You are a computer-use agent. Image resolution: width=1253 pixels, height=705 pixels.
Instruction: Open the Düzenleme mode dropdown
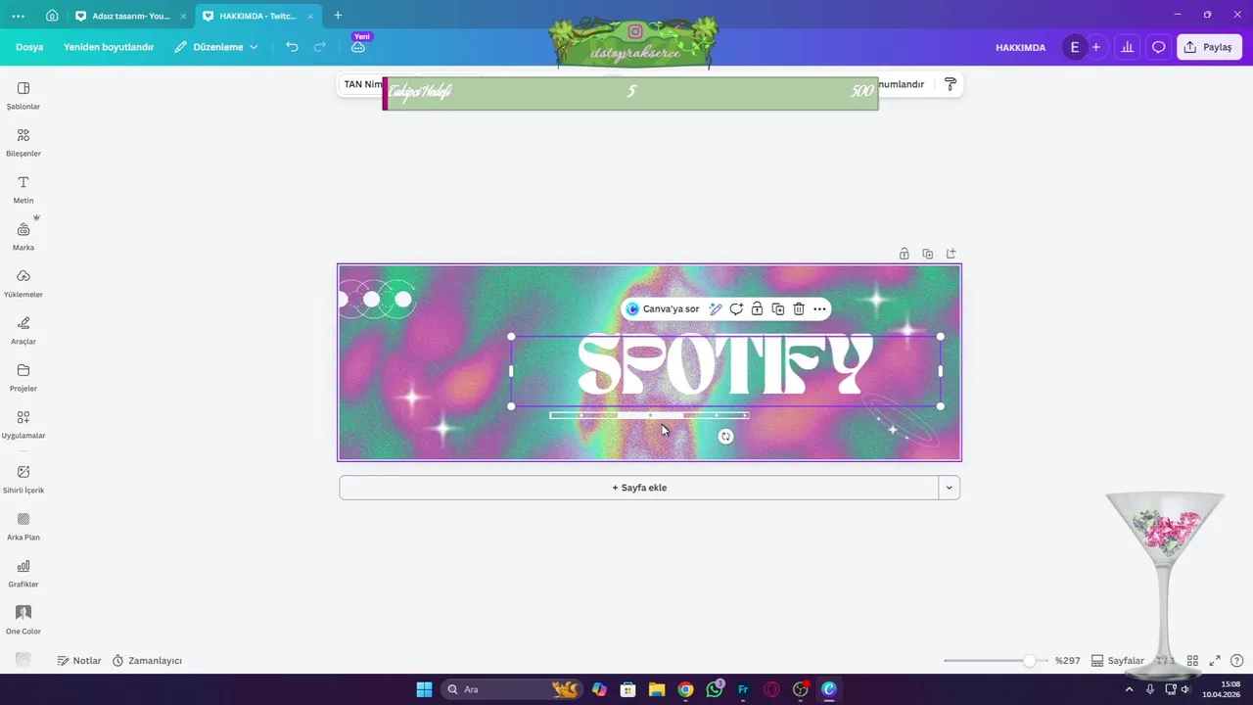[x=216, y=47]
